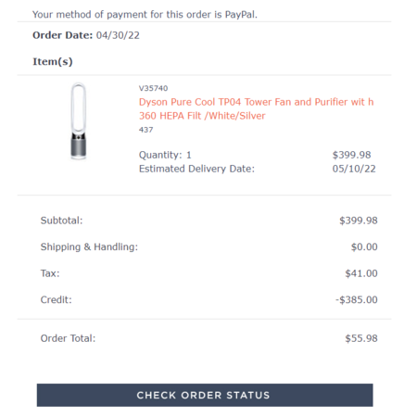
Task: Open the Dyson Pure Cool TP04 product link
Action: 256,108
